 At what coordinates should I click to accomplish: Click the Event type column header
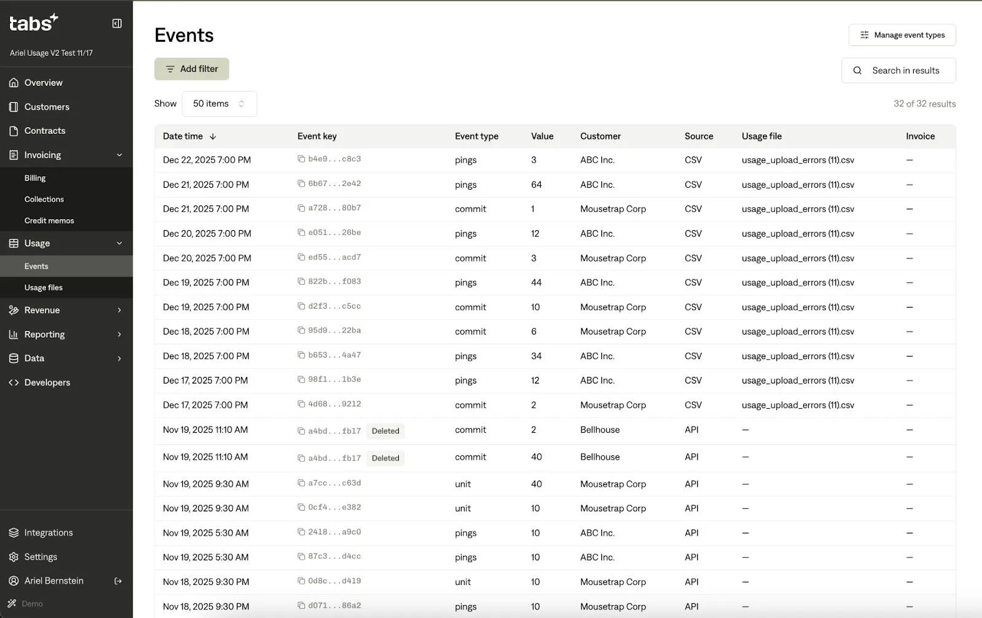pos(476,136)
